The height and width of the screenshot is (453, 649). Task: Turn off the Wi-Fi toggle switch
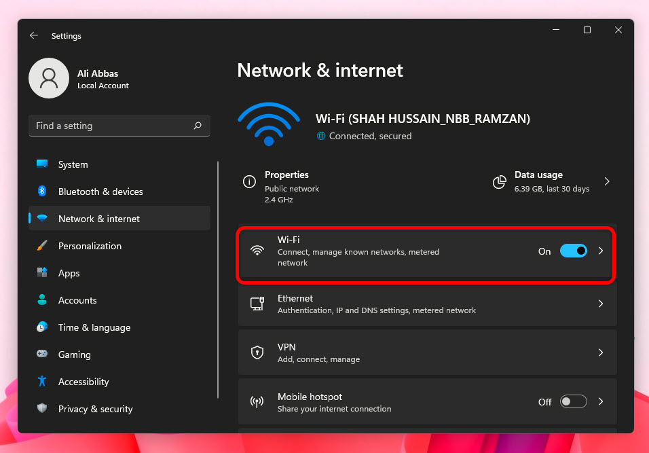coord(573,251)
